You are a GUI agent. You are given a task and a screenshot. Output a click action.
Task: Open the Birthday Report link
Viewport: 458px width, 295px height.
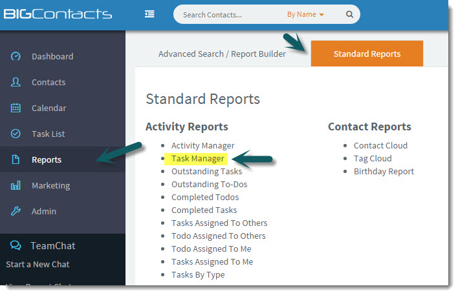[x=384, y=172]
